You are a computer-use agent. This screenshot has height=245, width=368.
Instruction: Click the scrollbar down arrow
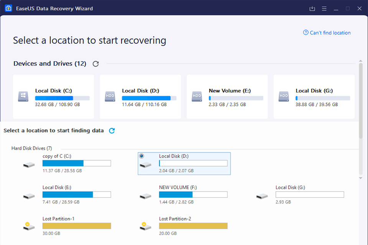(361, 178)
